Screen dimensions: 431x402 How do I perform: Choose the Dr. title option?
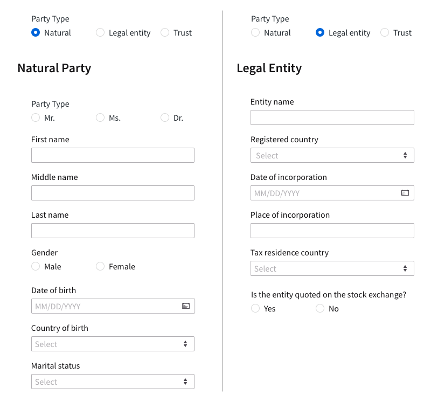pos(165,117)
